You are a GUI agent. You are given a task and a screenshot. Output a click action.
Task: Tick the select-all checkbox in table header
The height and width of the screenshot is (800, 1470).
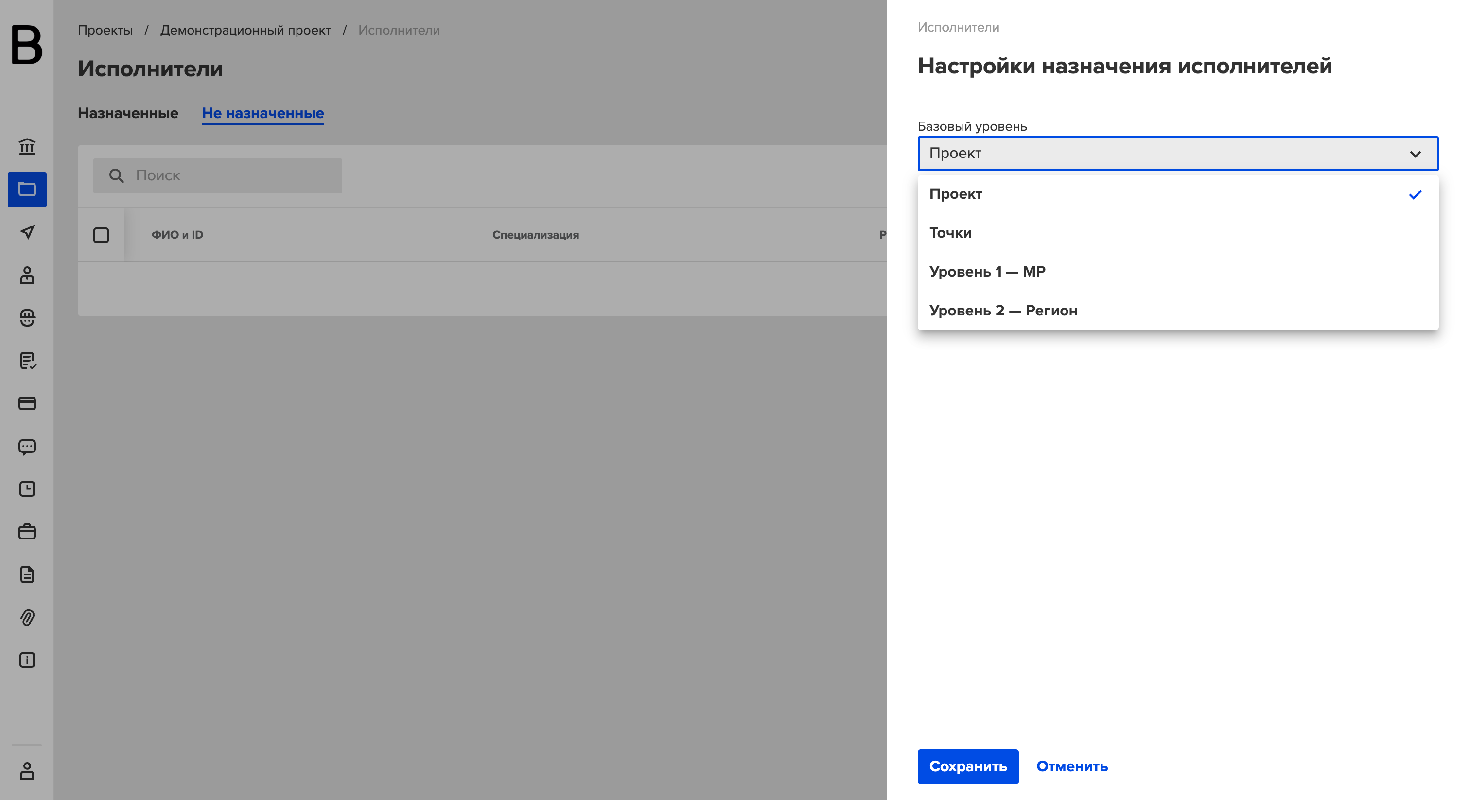point(101,235)
